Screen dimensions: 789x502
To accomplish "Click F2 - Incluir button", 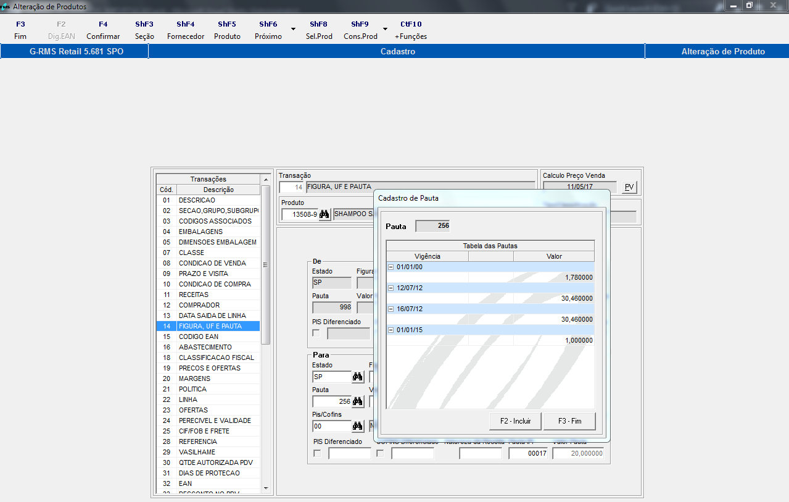I will click(514, 421).
